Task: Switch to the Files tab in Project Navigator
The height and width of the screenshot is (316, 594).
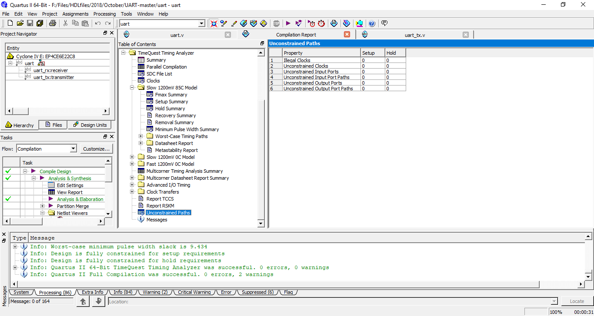Action: click(53, 125)
